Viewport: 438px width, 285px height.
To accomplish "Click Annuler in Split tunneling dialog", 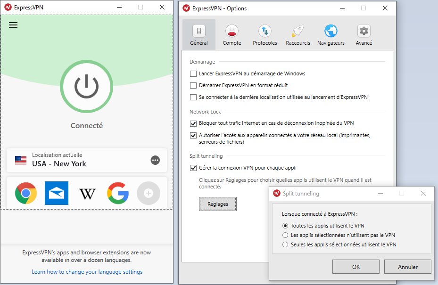I will click(x=408, y=267).
